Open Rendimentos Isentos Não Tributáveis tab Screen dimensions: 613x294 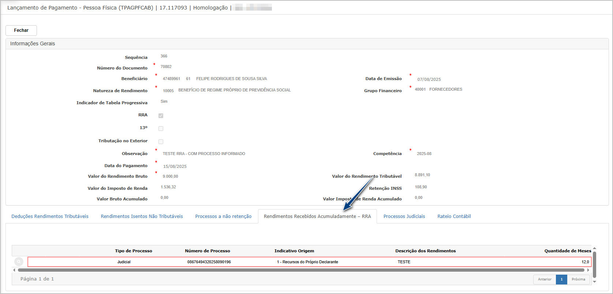142,216
